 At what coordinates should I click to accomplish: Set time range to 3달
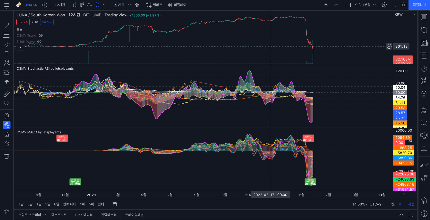pyautogui.click(x=48, y=204)
